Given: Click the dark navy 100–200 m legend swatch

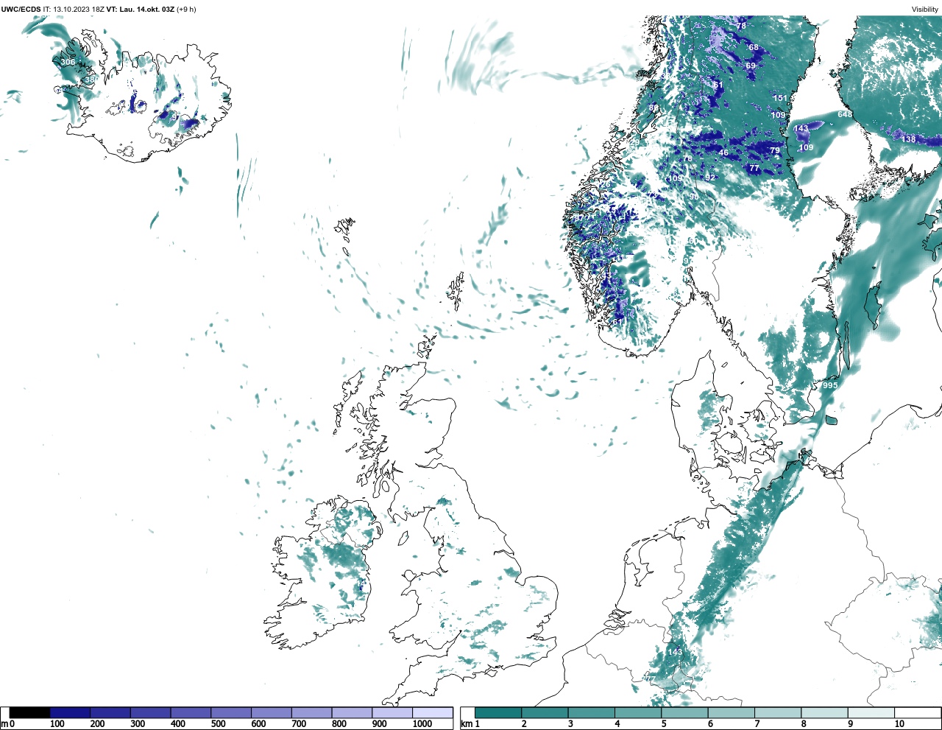Looking at the screenshot, I should [70, 712].
